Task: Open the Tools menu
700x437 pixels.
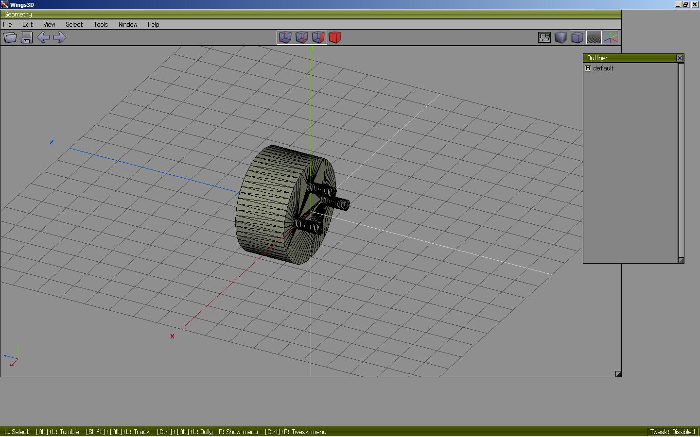Action: [x=101, y=24]
